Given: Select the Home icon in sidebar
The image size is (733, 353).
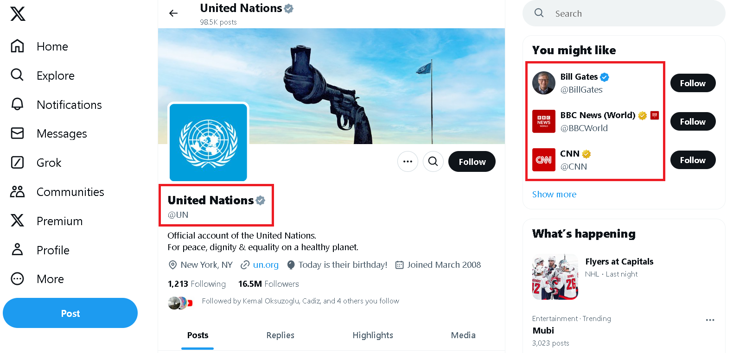Looking at the screenshot, I should (x=17, y=46).
